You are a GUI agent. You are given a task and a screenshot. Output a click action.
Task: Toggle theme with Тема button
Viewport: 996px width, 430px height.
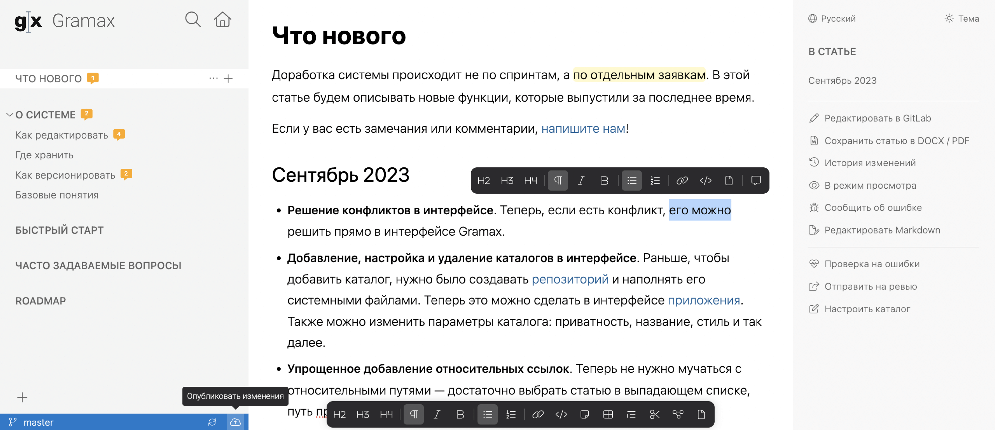962,19
